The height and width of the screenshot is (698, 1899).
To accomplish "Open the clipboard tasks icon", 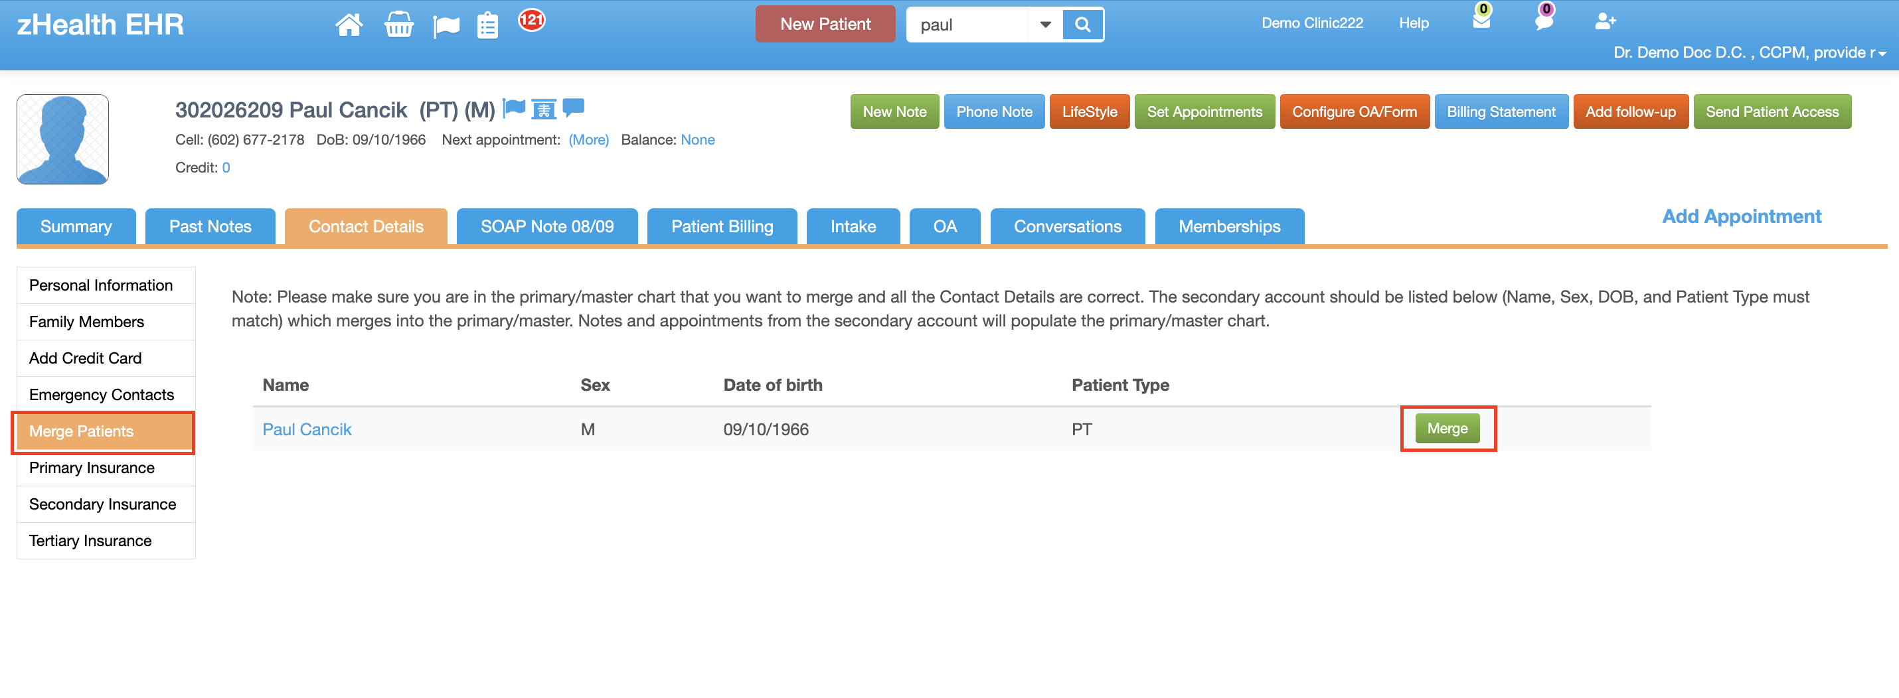I will point(487,26).
